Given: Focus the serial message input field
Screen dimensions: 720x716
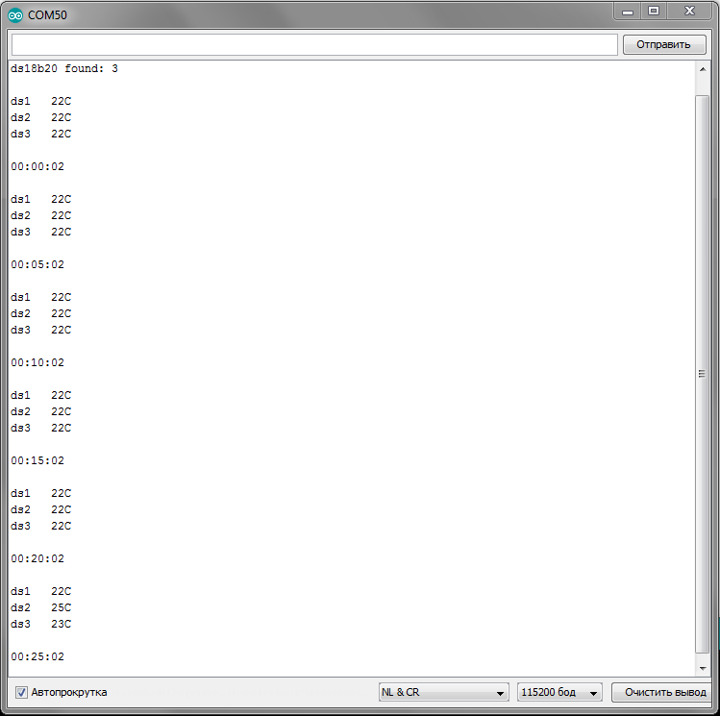Looking at the screenshot, I should (x=314, y=44).
